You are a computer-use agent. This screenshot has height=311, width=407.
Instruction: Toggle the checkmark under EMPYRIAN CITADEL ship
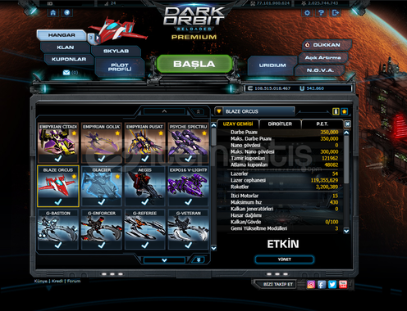tap(58, 159)
